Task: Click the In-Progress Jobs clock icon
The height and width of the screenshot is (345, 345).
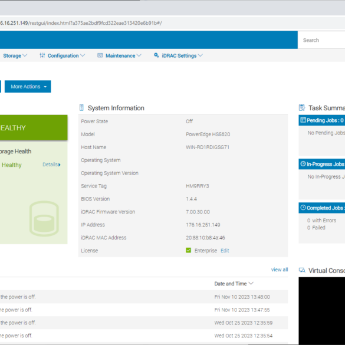Action: tap(303, 164)
